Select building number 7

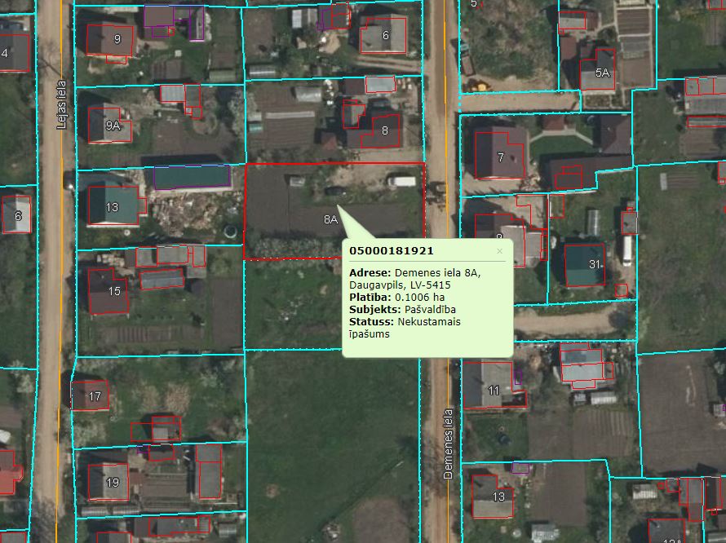pyautogui.click(x=499, y=155)
